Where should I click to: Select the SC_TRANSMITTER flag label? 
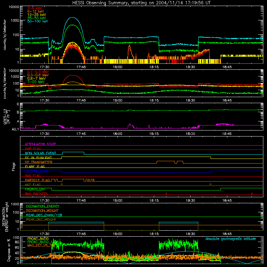tap(38, 162)
